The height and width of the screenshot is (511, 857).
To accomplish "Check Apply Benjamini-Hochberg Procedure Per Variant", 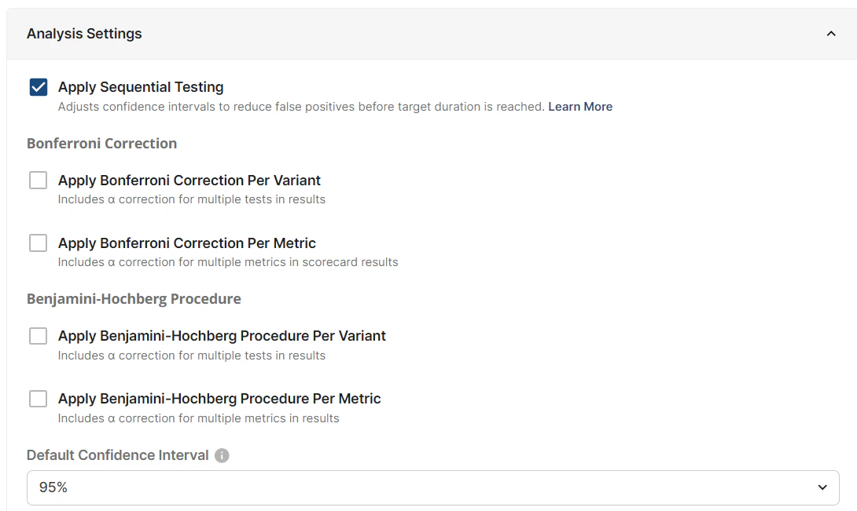I will point(38,335).
